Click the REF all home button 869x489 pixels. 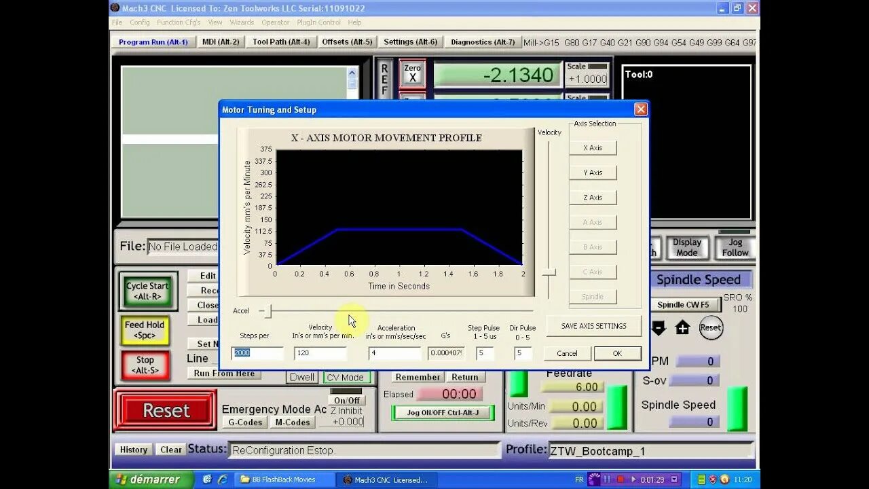pyautogui.click(x=384, y=79)
